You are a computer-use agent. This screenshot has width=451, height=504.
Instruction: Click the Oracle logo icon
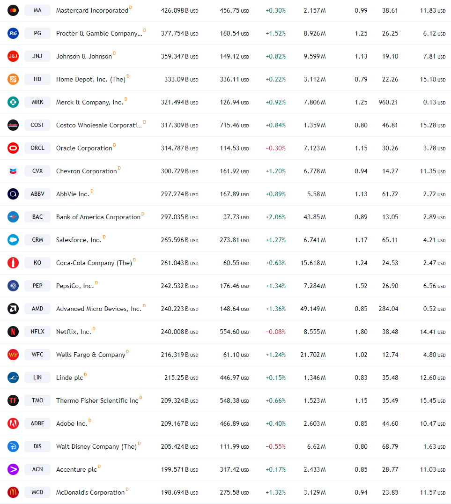tap(13, 148)
